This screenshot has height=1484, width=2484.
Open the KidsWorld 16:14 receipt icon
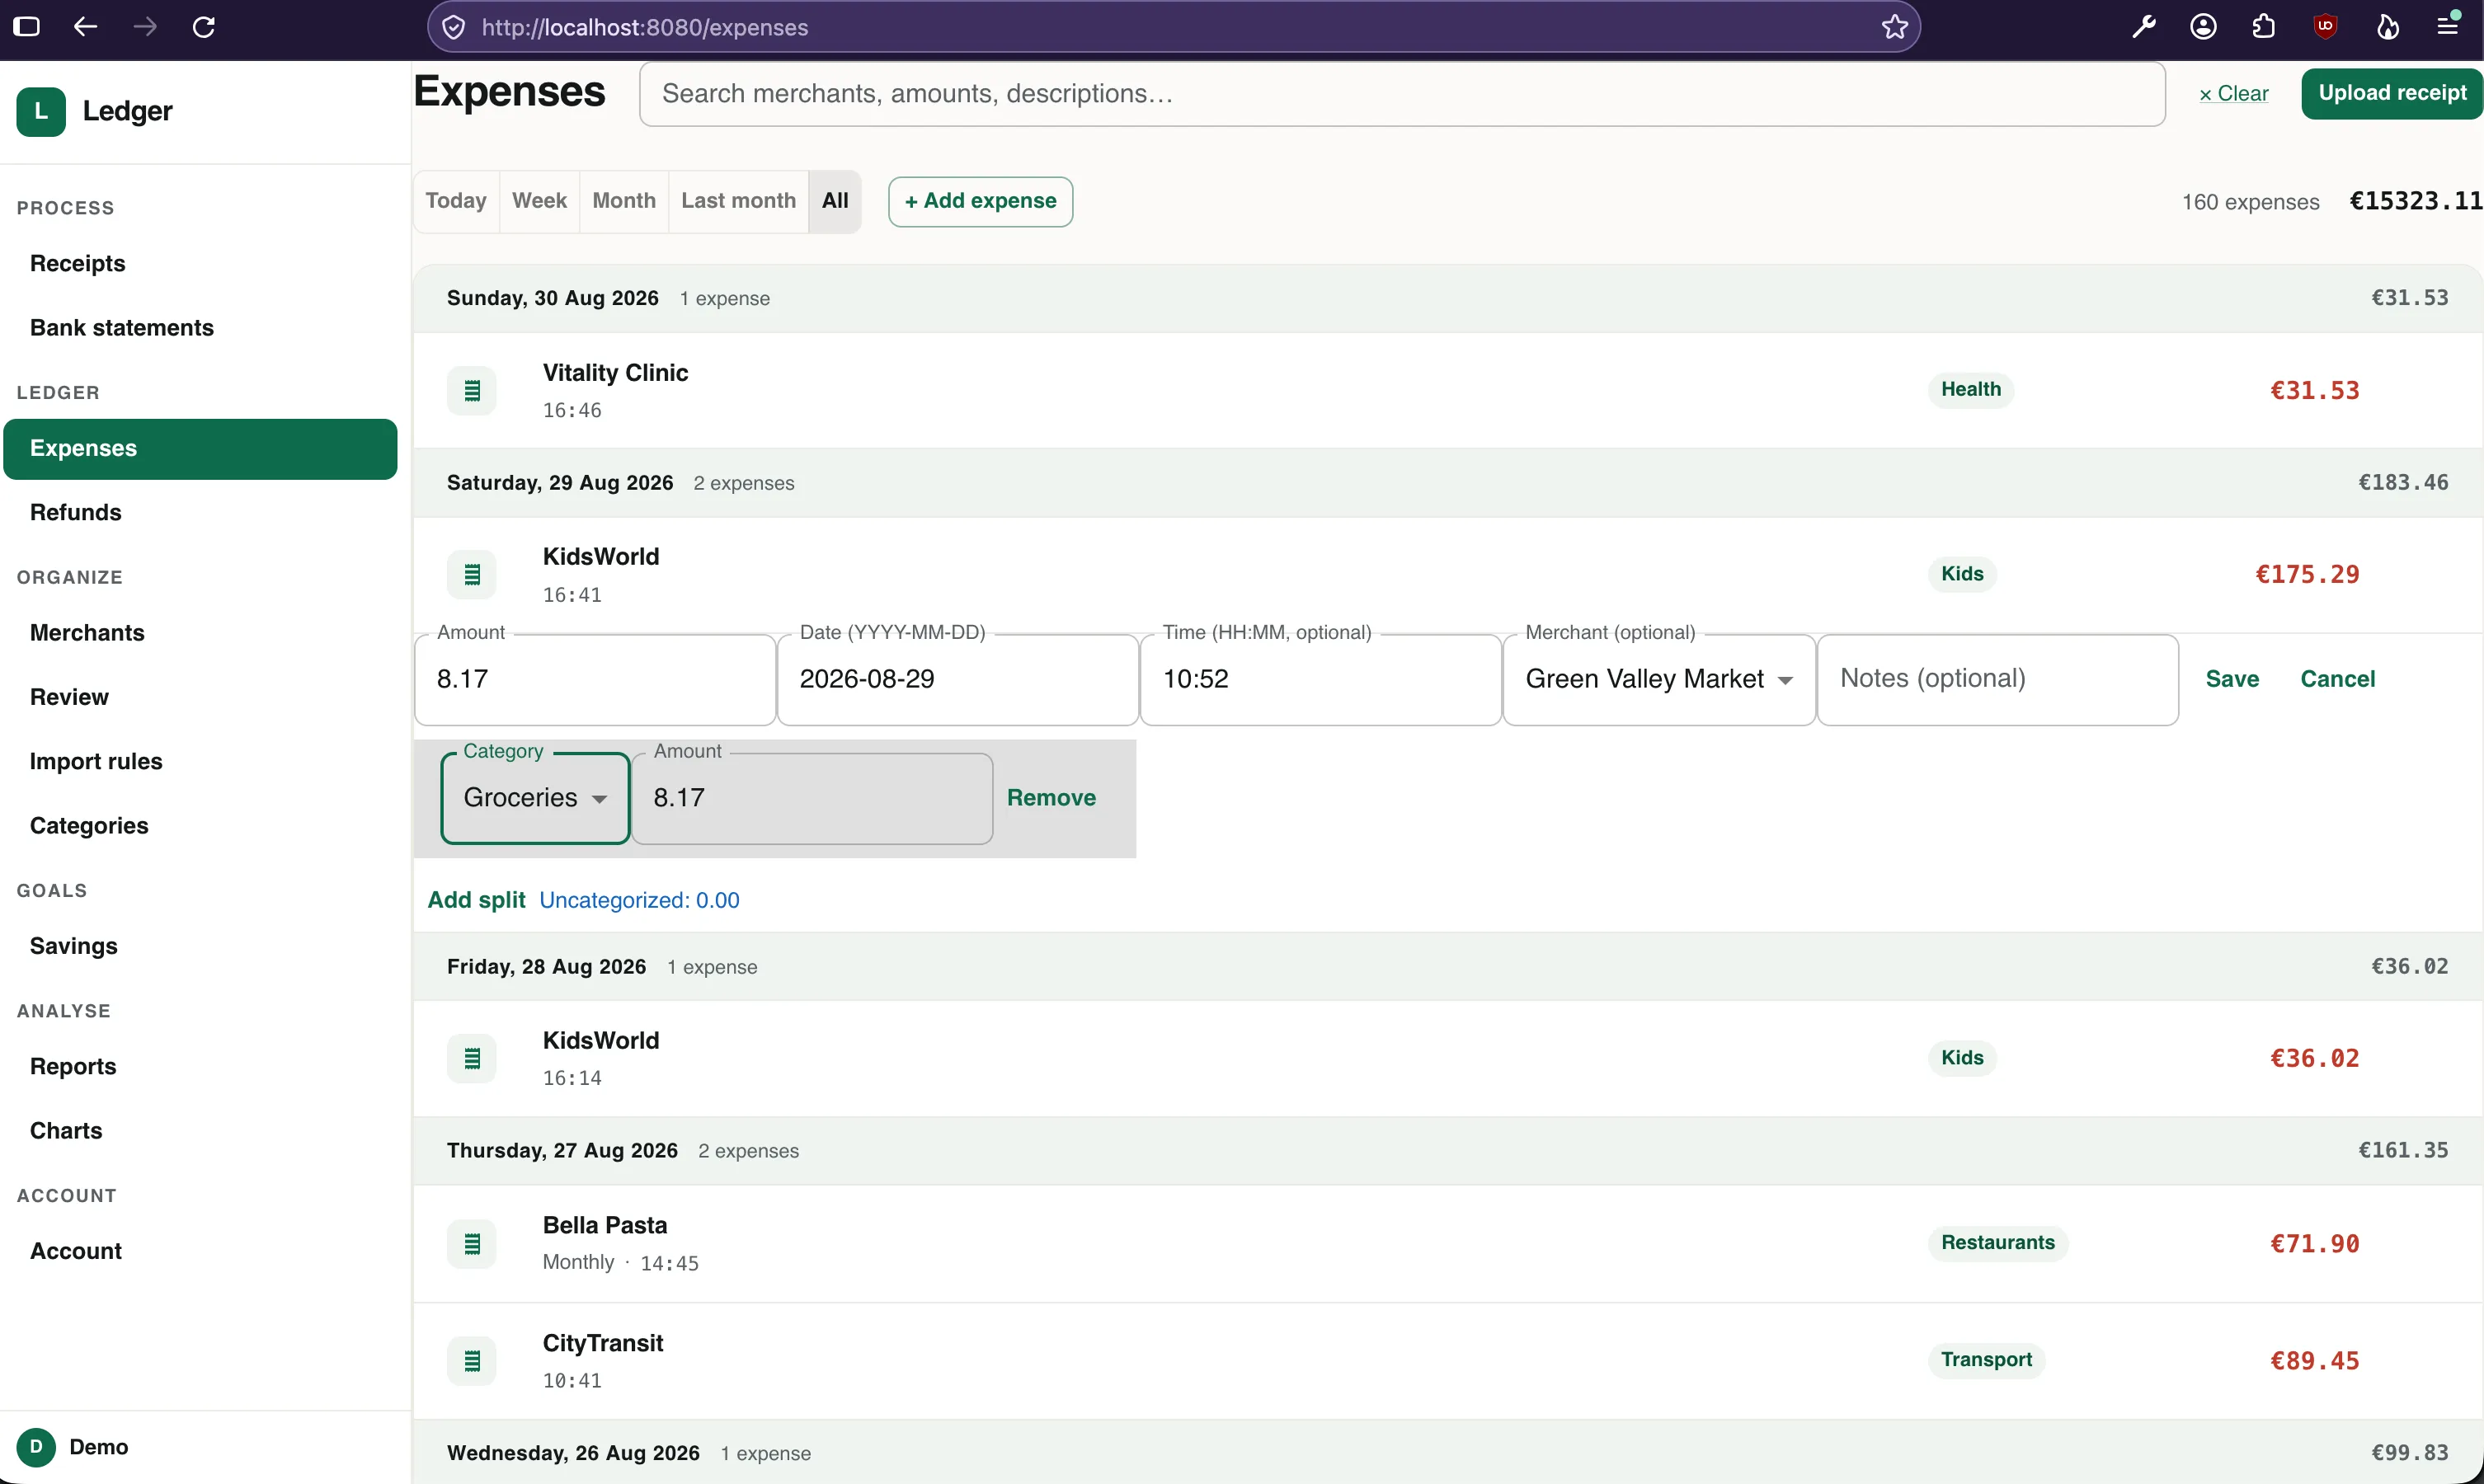[471, 1059]
